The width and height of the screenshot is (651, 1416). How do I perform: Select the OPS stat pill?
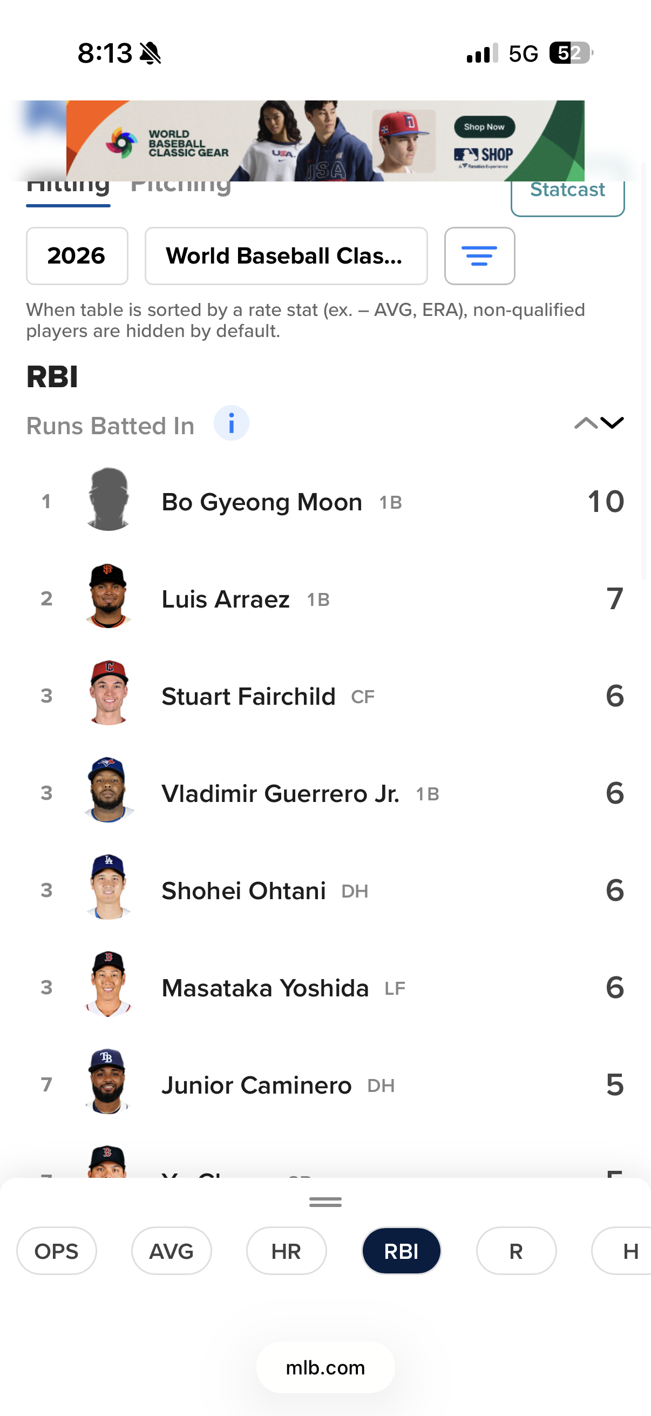pyautogui.click(x=57, y=1251)
